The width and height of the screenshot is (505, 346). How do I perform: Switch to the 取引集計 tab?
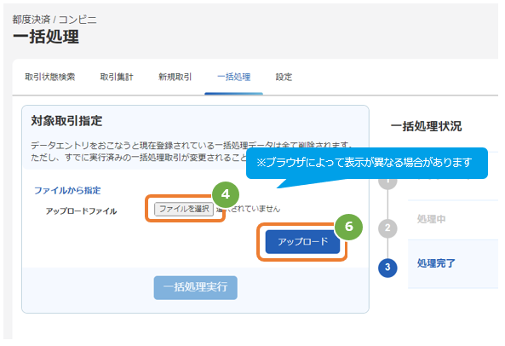pos(117,77)
